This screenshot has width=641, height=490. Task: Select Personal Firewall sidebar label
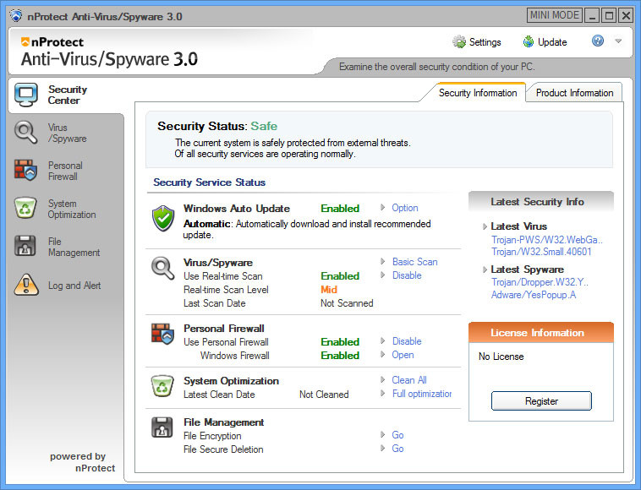point(65,171)
